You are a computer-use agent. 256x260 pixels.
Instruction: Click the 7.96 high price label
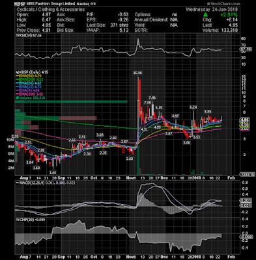point(152,97)
